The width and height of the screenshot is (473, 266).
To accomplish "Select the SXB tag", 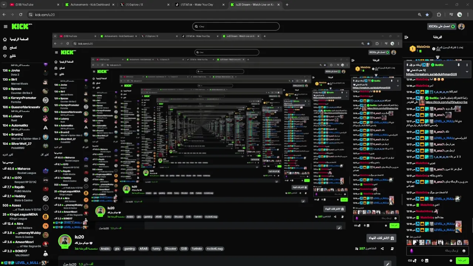I will tap(184, 249).
